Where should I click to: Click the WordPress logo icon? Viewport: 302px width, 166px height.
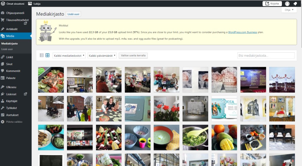coord(3,4)
